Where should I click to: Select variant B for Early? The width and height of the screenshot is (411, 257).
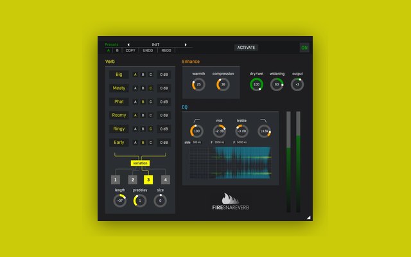143,143
